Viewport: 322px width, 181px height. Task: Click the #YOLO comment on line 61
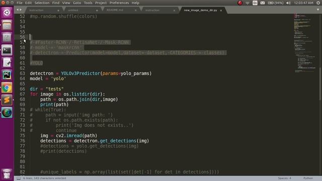click(36, 63)
